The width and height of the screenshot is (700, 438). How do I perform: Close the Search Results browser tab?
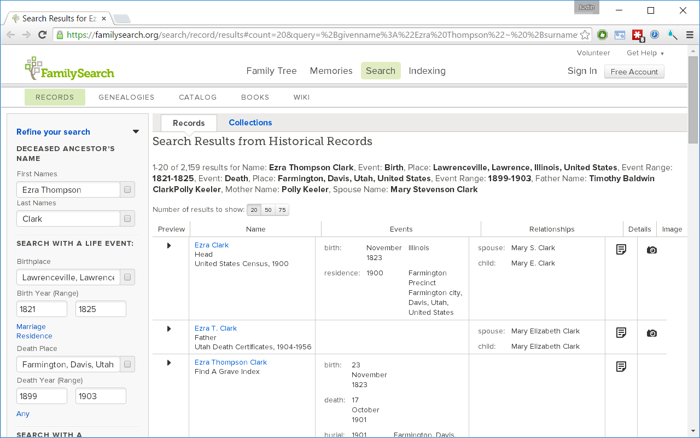[104, 19]
